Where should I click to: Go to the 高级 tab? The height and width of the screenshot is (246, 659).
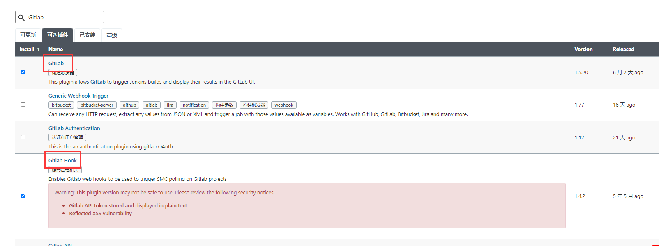pyautogui.click(x=112, y=35)
